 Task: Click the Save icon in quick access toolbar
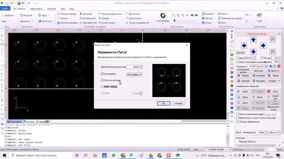19,3
